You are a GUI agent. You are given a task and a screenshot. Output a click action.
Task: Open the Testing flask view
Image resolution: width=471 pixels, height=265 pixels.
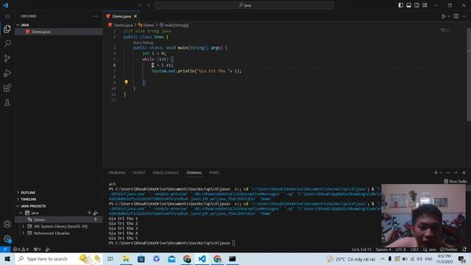[x=7, y=103]
